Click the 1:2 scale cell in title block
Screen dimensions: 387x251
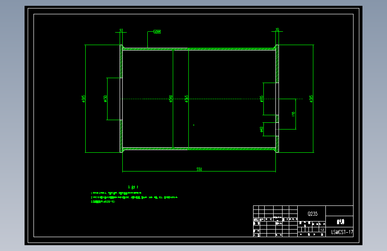322,230
